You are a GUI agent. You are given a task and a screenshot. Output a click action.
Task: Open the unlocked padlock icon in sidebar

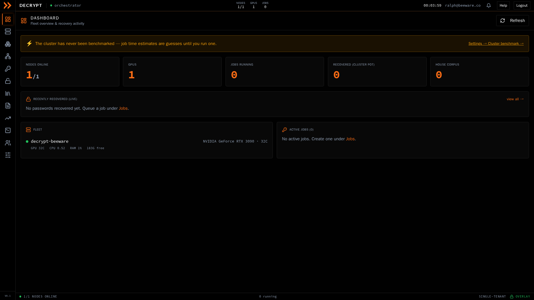point(8,81)
